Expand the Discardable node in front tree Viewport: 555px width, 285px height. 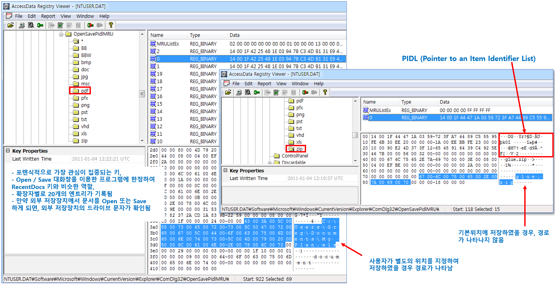tap(270, 163)
